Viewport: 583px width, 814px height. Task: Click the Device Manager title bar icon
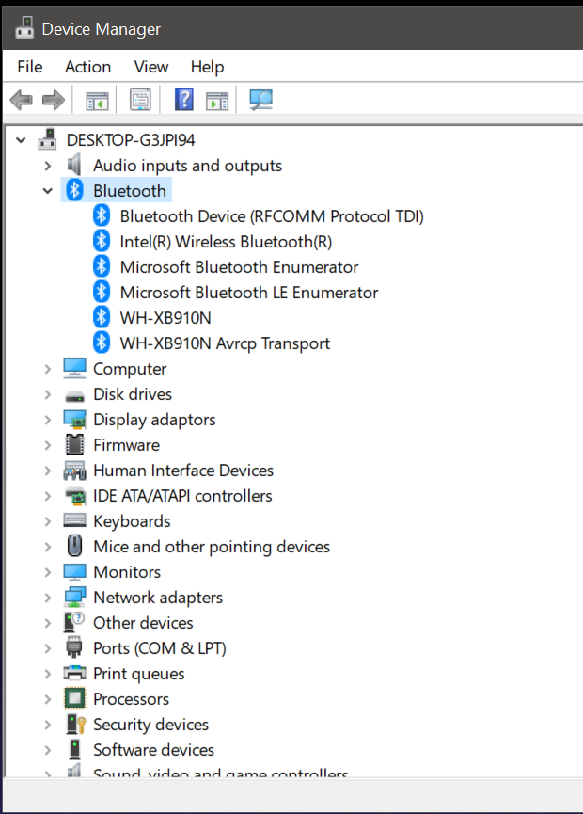[24, 28]
